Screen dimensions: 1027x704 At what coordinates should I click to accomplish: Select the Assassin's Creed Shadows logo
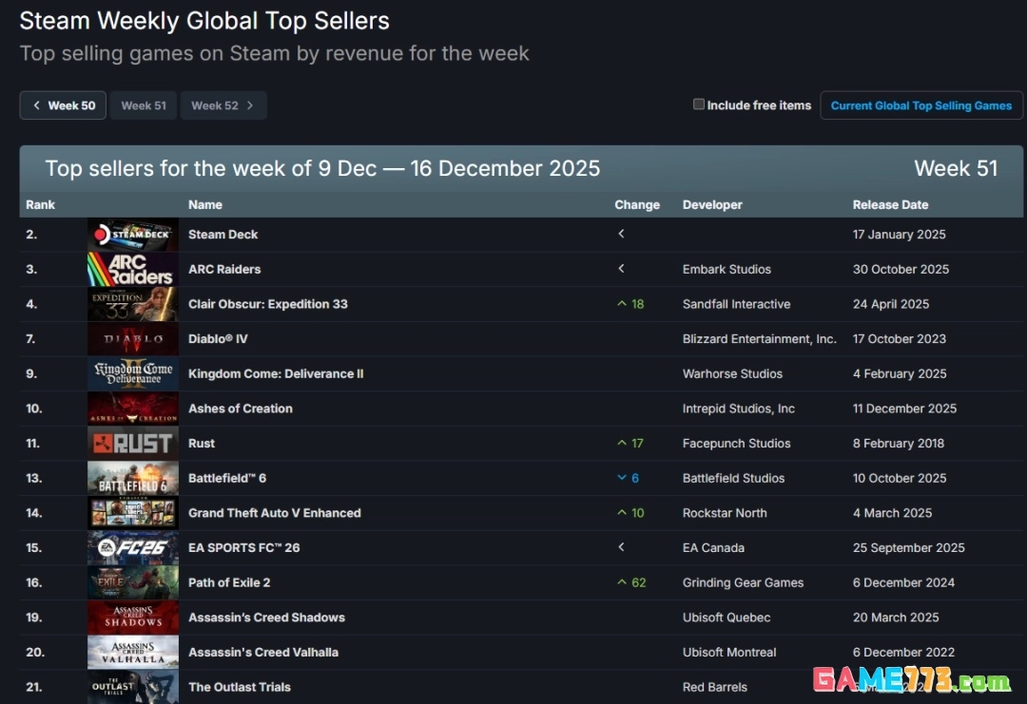click(132, 618)
